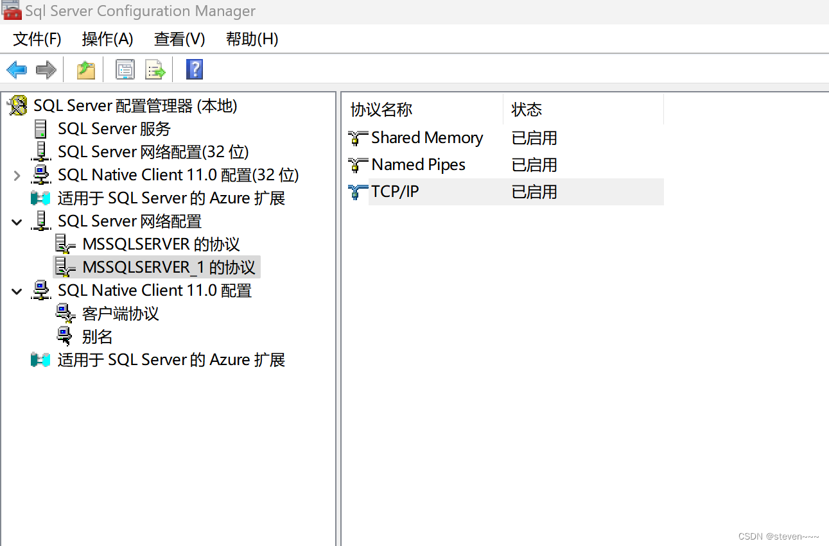Select the Named Pipes protocol name

pyautogui.click(x=418, y=165)
